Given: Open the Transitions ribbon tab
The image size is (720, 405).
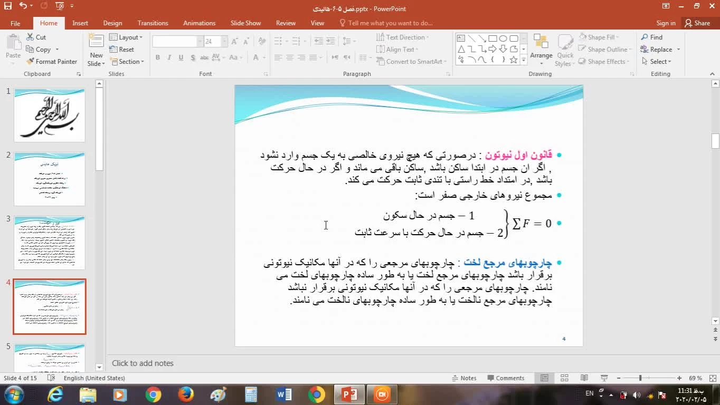Looking at the screenshot, I should pyautogui.click(x=153, y=23).
